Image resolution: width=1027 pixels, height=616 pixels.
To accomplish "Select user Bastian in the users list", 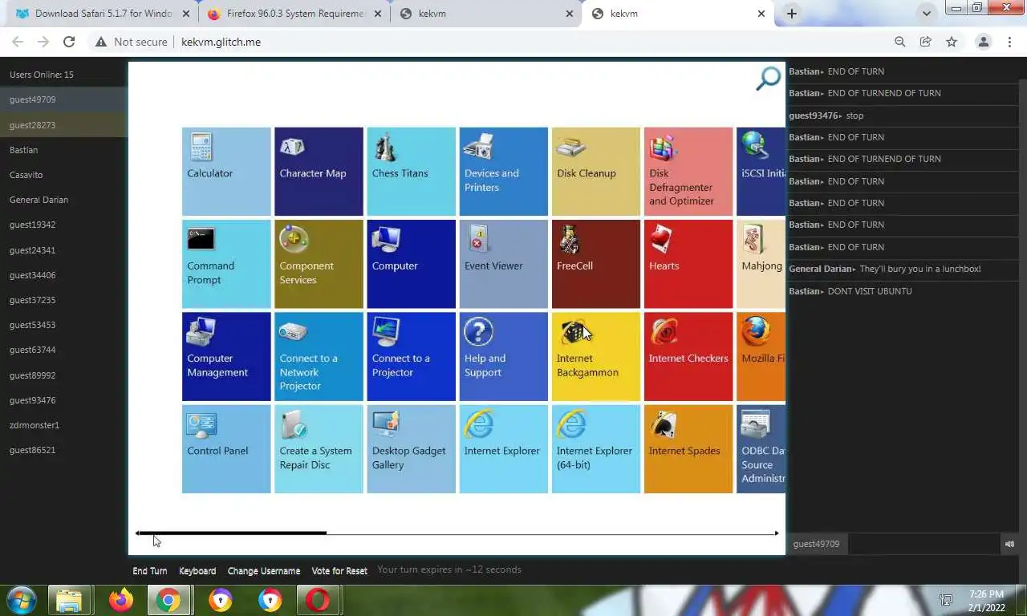I will 64,150.
